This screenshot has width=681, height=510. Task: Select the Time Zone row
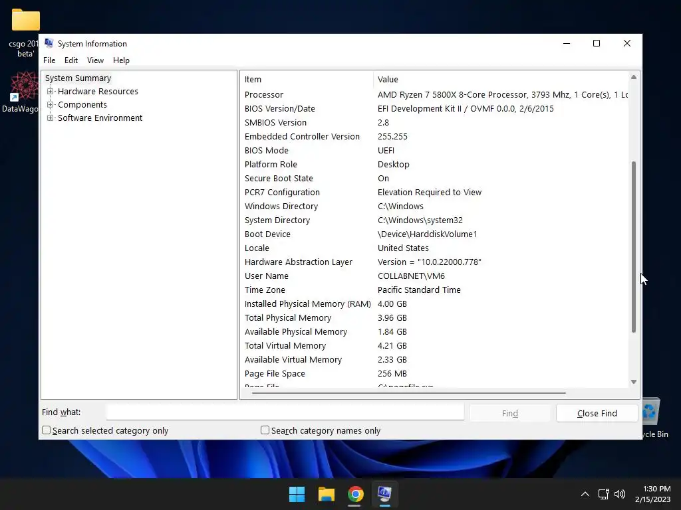[x=434, y=290]
